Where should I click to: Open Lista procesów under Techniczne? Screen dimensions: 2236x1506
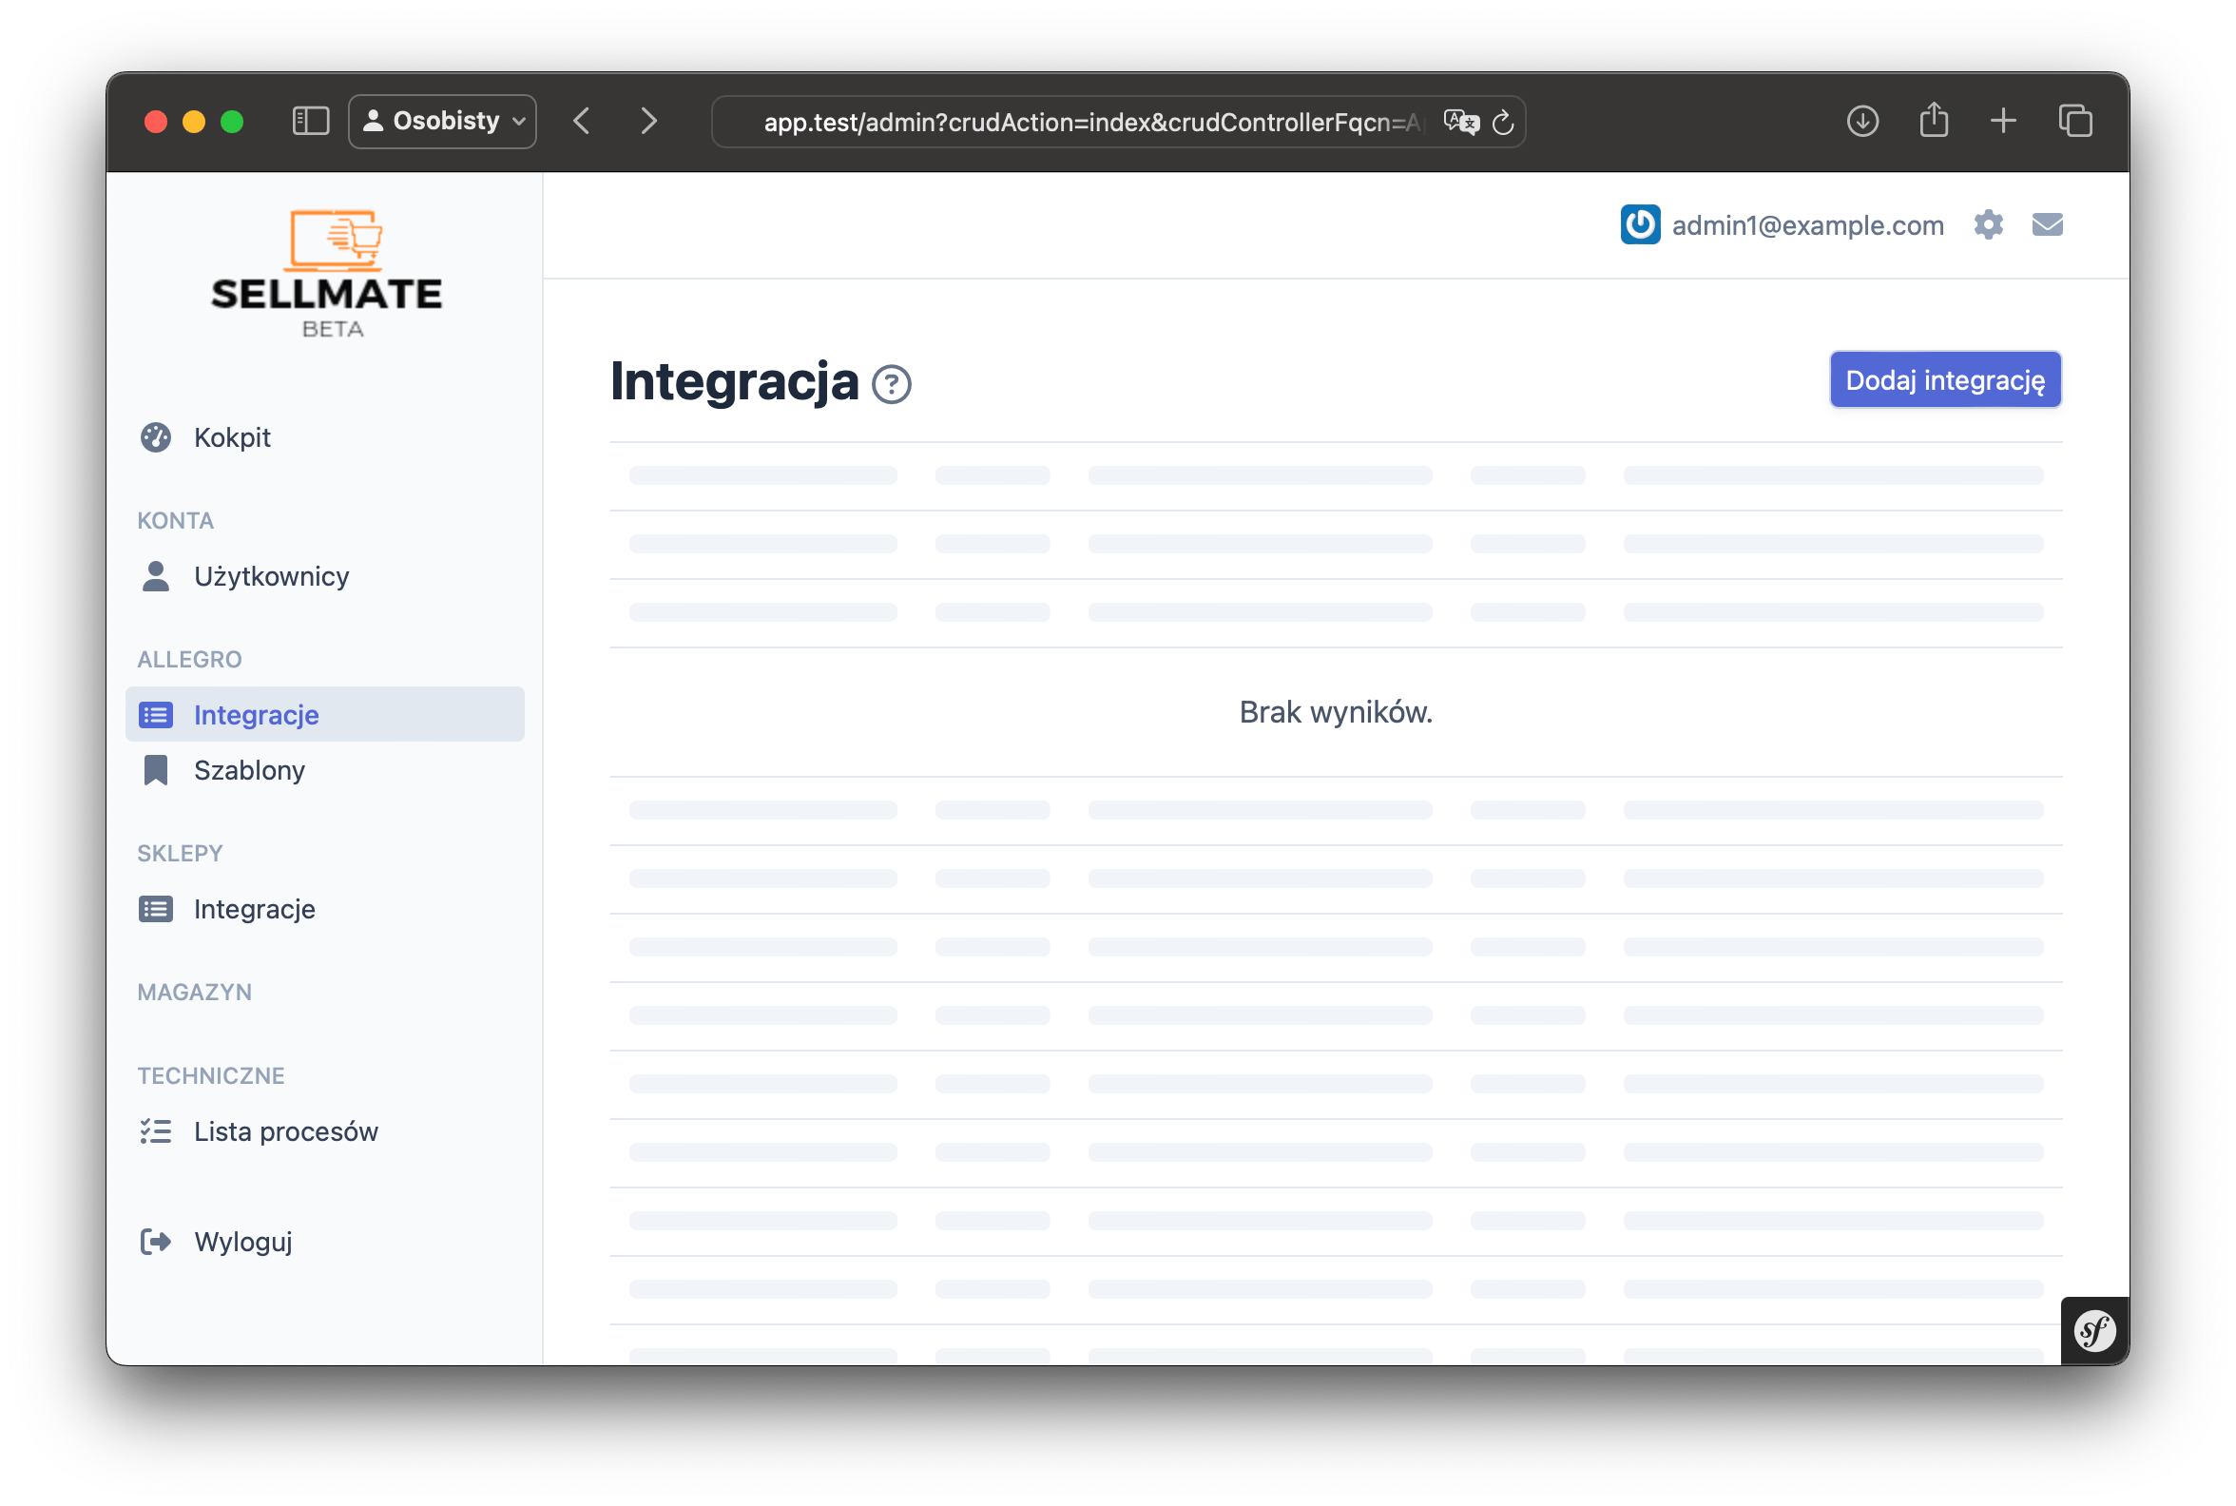pyautogui.click(x=324, y=1131)
